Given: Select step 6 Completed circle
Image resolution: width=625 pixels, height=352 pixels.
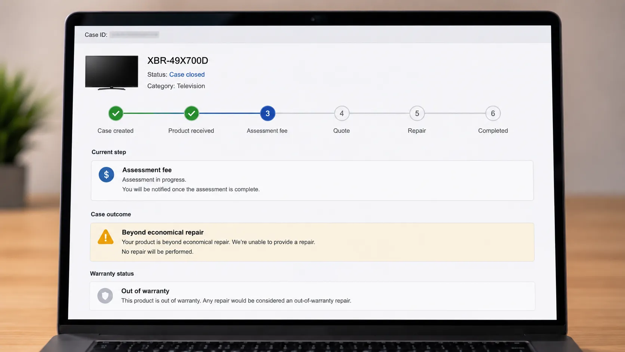Looking at the screenshot, I should coord(493,113).
